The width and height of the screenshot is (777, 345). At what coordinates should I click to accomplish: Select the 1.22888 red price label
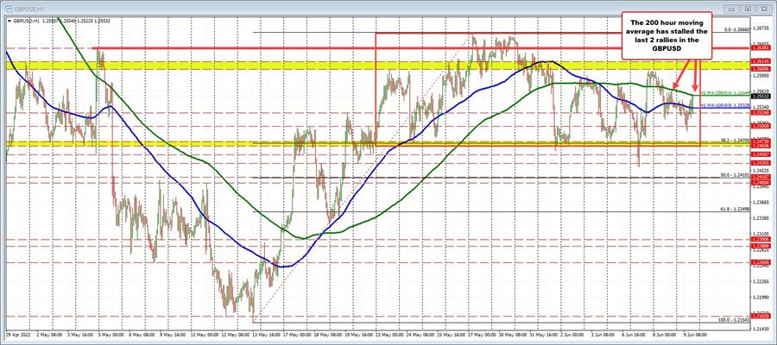[761, 246]
